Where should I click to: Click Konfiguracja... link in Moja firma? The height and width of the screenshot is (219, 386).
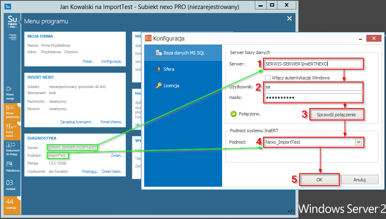tap(112, 61)
